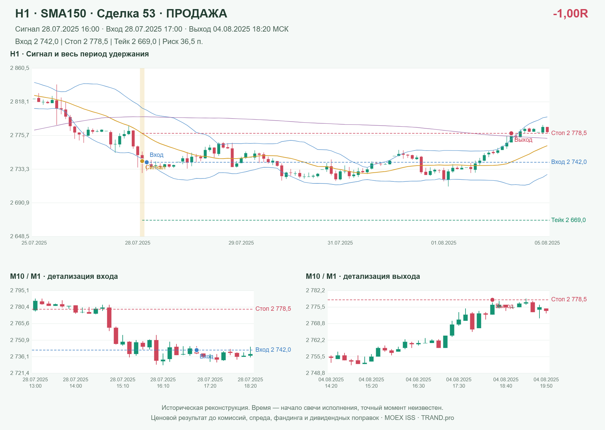Click the footer line ending with 'TRAND.pro'
The height and width of the screenshot is (430, 605).
(302, 418)
